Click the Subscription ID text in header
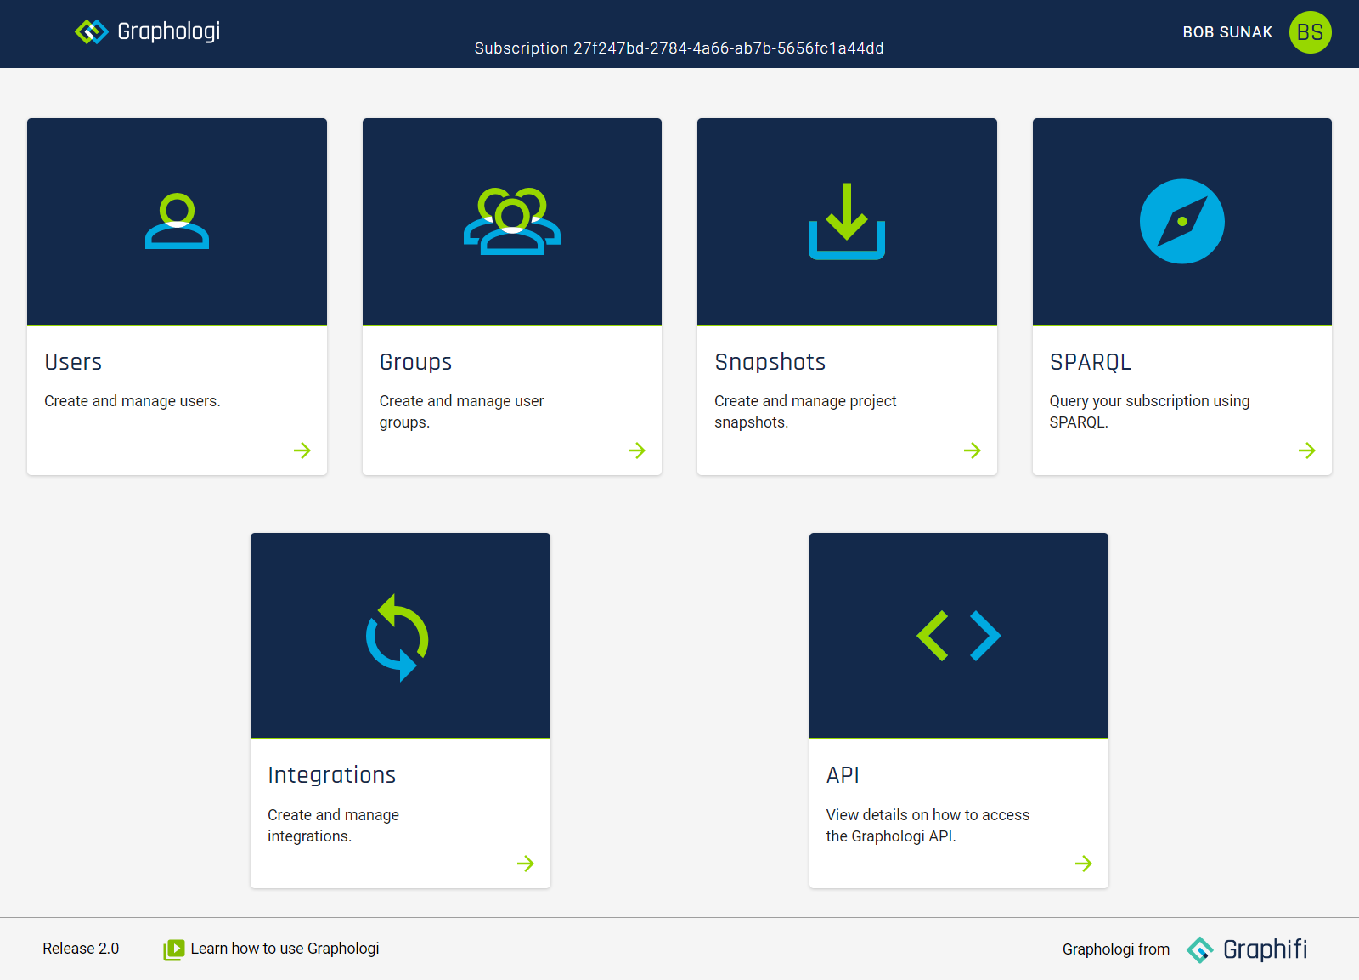Screen dimensions: 1359x980 click(x=679, y=48)
